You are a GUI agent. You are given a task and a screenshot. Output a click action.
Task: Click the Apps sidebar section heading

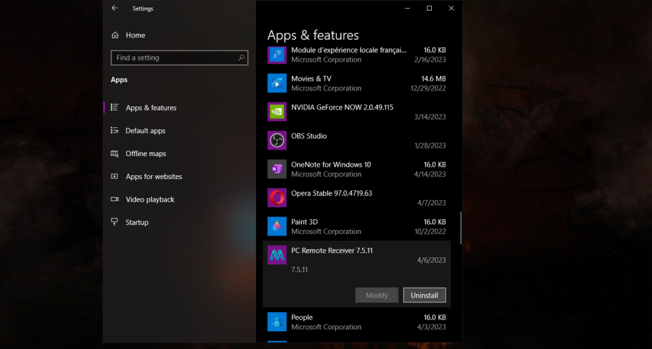pyautogui.click(x=119, y=80)
